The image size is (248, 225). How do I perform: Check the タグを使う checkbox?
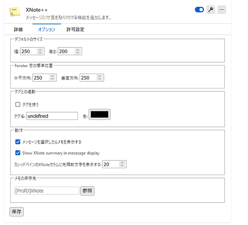click(18, 104)
